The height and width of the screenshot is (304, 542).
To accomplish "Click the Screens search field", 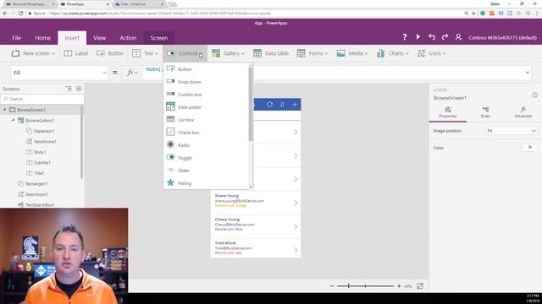I will pyautogui.click(x=42, y=99).
